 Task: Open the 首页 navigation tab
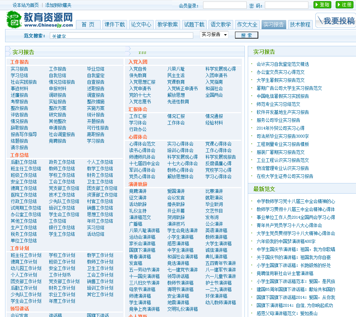click(88, 24)
